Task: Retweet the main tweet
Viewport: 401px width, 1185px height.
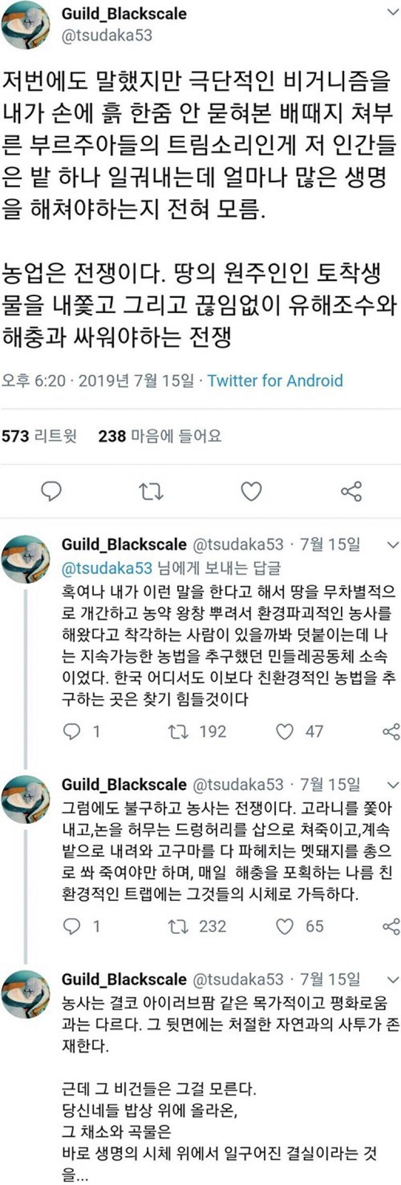Action: pyautogui.click(x=151, y=492)
